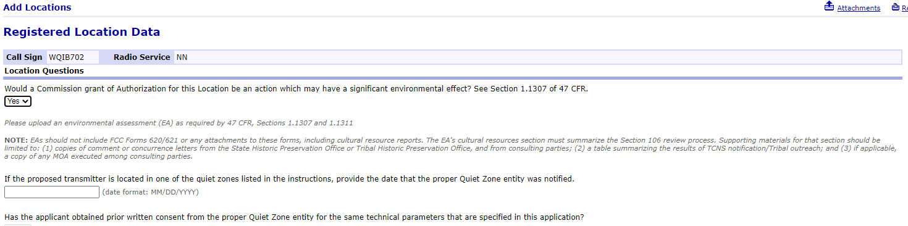Open the prior written consent dropdown
Screen dimensions: 908x226
pos(18,225)
